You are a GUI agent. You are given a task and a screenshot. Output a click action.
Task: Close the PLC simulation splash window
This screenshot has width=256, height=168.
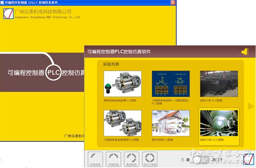tap(173, 3)
